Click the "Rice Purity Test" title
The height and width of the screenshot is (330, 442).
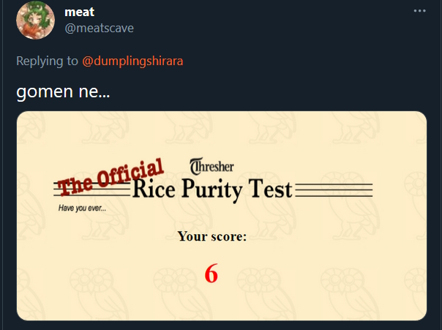coord(212,190)
